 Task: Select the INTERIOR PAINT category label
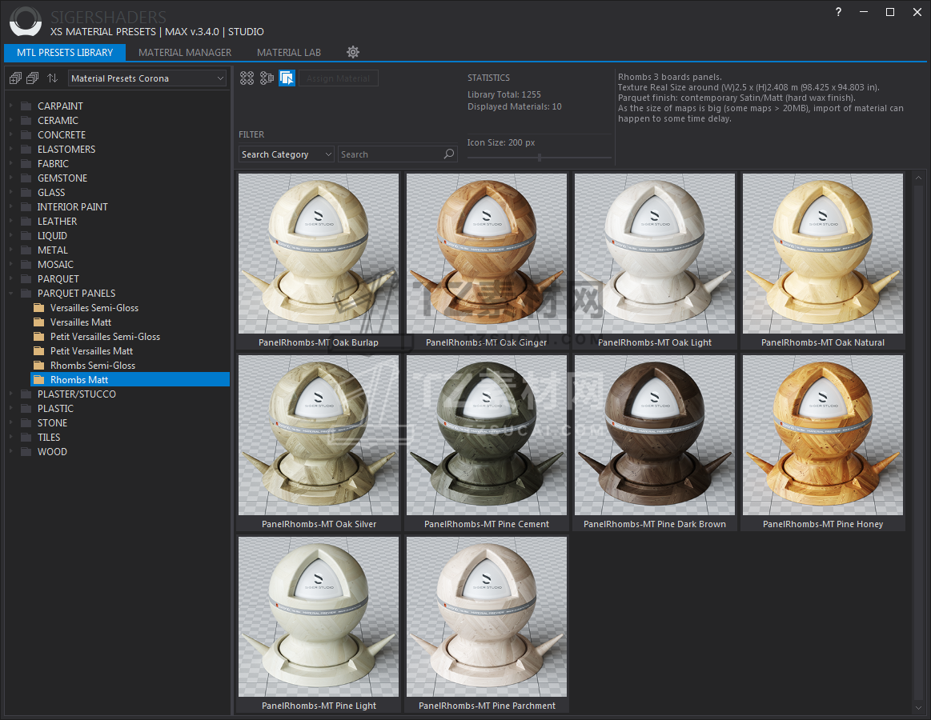point(72,206)
